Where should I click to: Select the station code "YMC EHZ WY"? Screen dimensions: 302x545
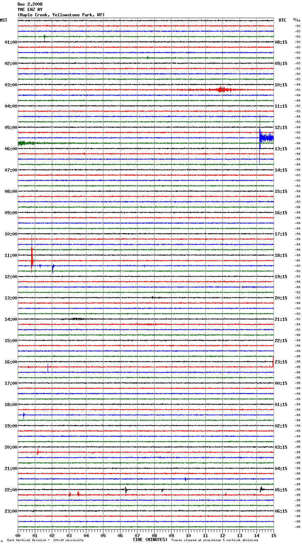30,10
